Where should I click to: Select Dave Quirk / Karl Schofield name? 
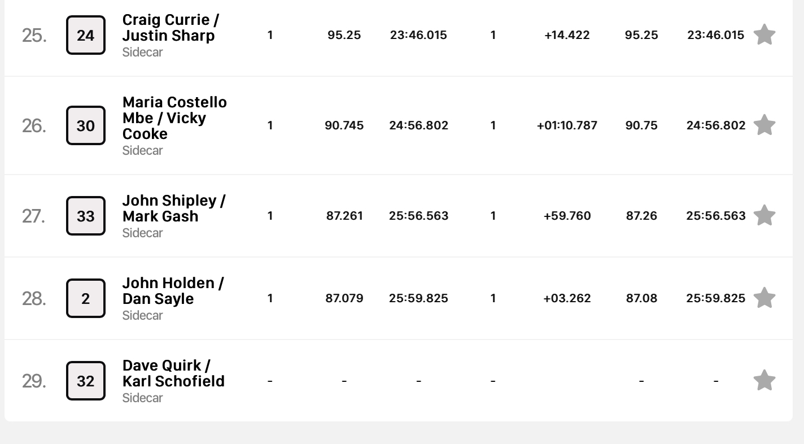coord(173,373)
